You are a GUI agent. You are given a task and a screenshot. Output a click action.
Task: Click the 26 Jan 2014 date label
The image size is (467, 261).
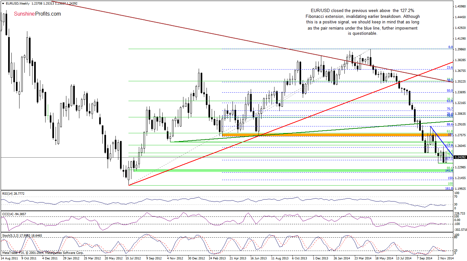341,258
